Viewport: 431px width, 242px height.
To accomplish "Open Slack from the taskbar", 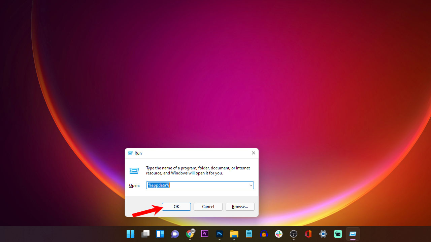I will 279,234.
